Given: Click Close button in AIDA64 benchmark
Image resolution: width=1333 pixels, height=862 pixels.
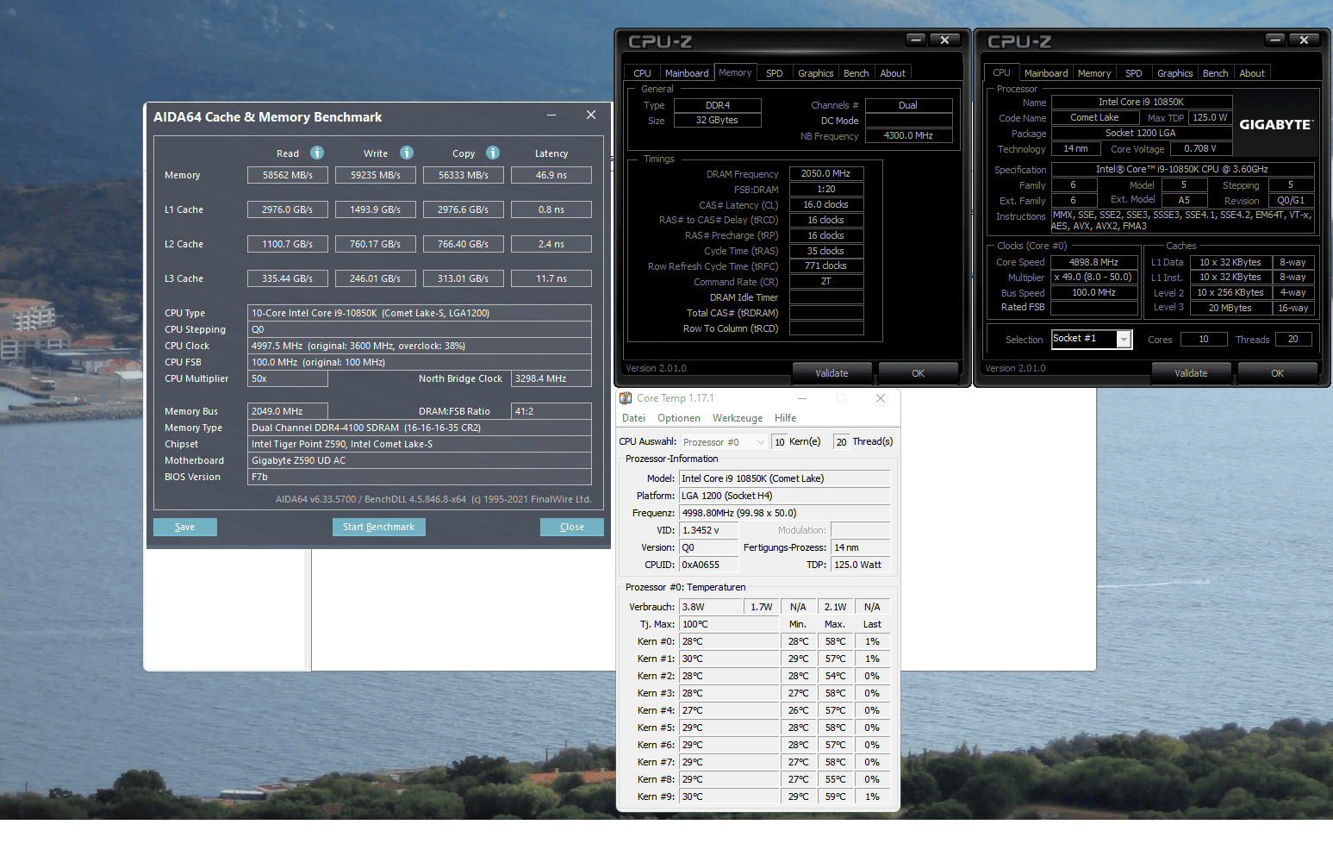Looking at the screenshot, I should click(x=572, y=527).
